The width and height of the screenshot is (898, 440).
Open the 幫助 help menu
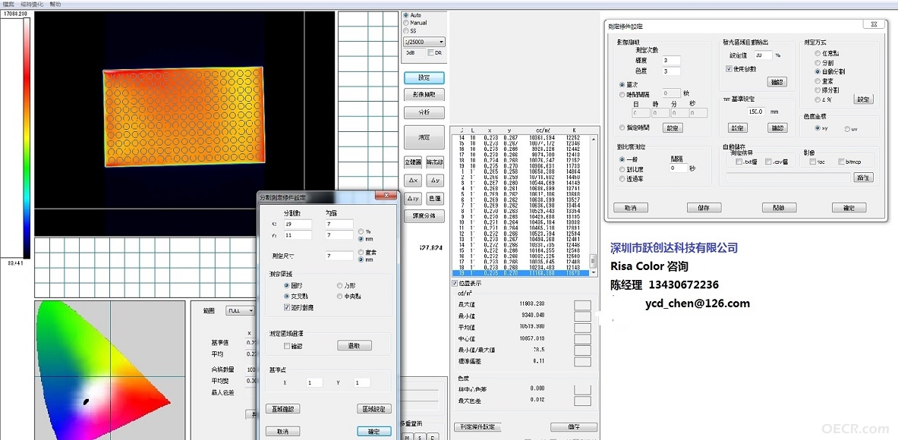pyautogui.click(x=55, y=4)
